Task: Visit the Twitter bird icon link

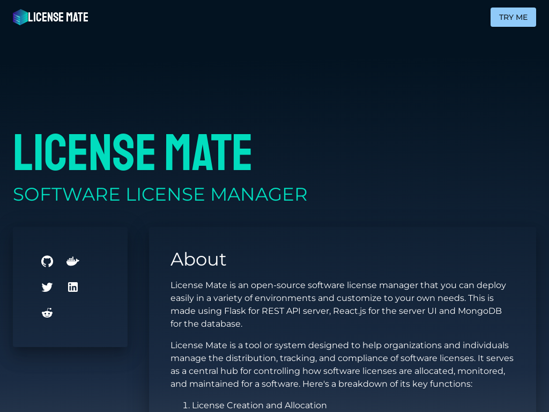Action: click(x=47, y=287)
